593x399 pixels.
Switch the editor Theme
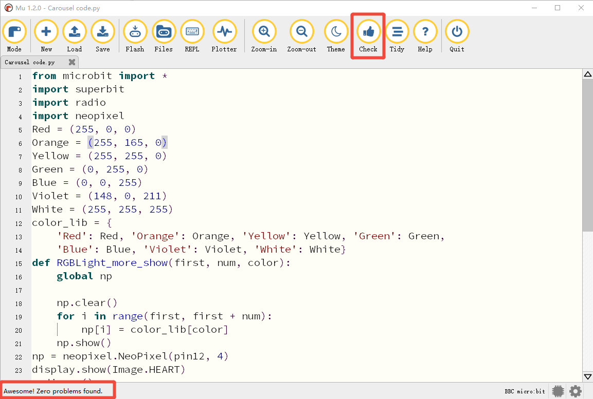pos(336,36)
